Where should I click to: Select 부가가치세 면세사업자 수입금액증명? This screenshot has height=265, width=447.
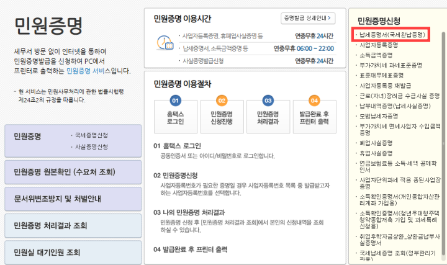400,129
